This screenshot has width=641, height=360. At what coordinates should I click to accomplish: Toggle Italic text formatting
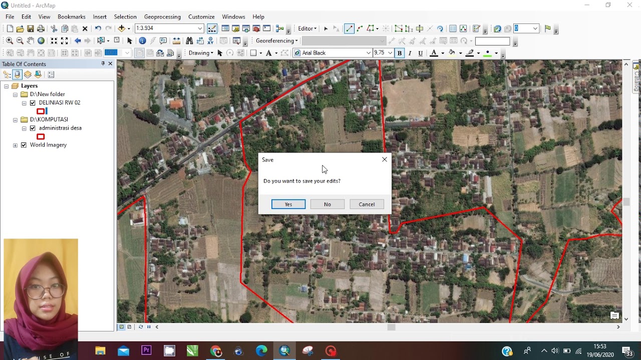410,53
